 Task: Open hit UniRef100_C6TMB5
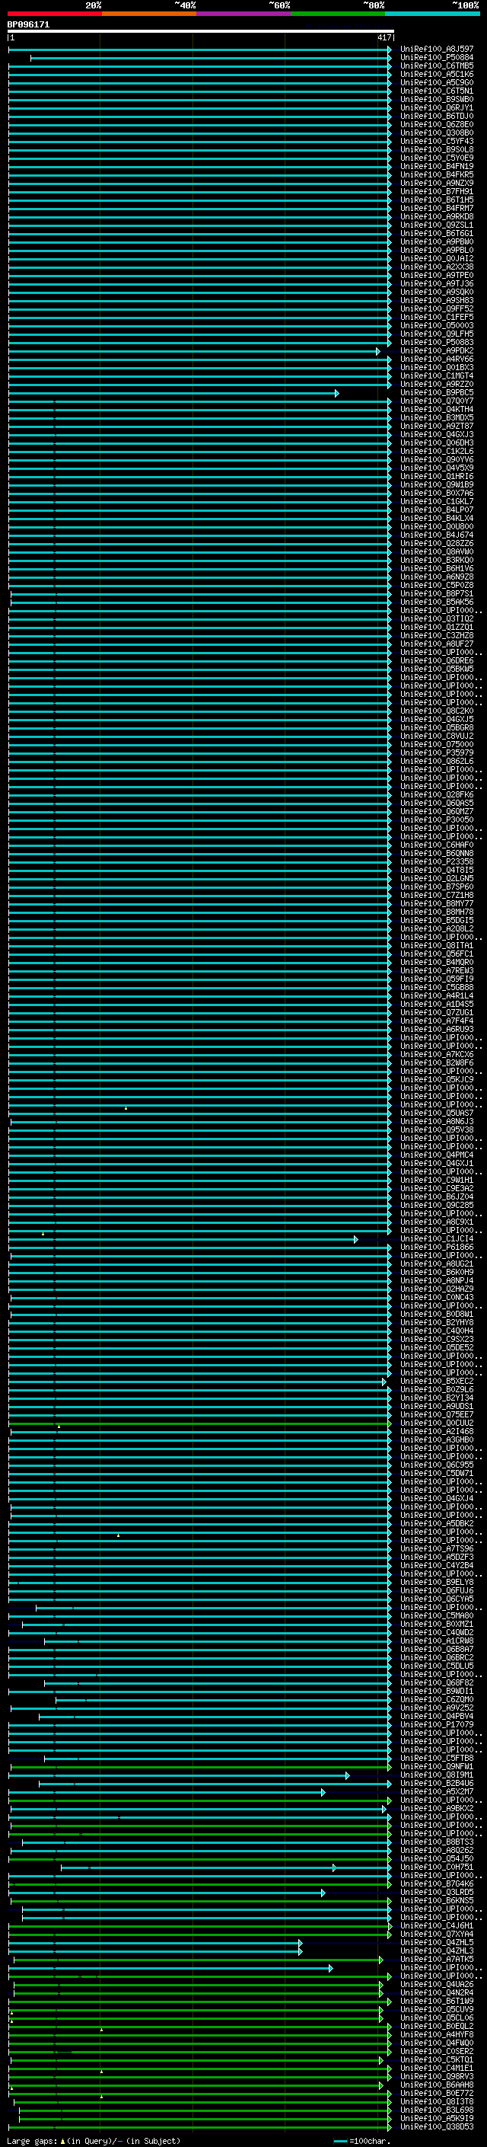pos(436,65)
